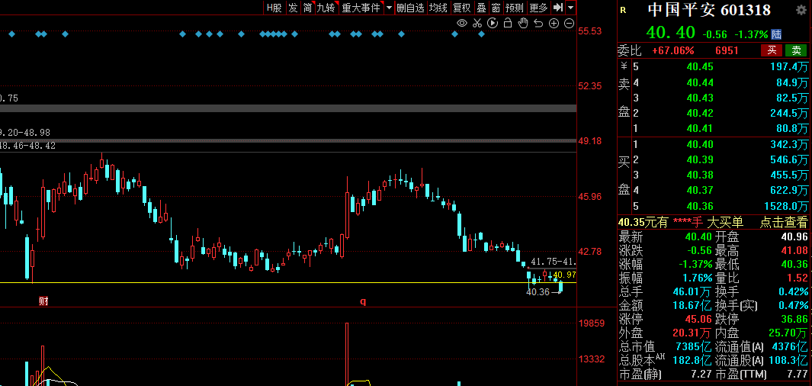Viewport: 812px width, 386px height.
Task: Toggle 均线 moving averages
Action: [438, 8]
